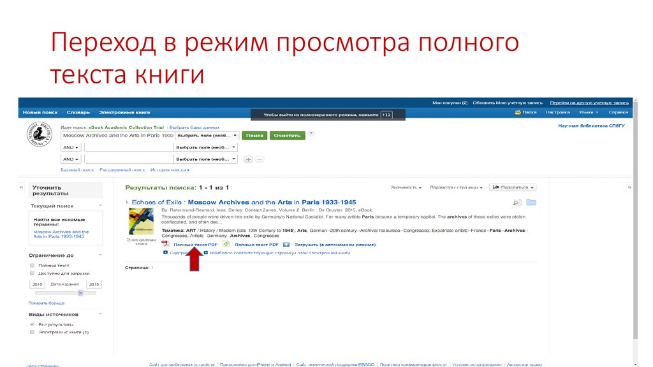Open the Языки dropdown in top bar
Screen dimensions: 653x367
588,112
